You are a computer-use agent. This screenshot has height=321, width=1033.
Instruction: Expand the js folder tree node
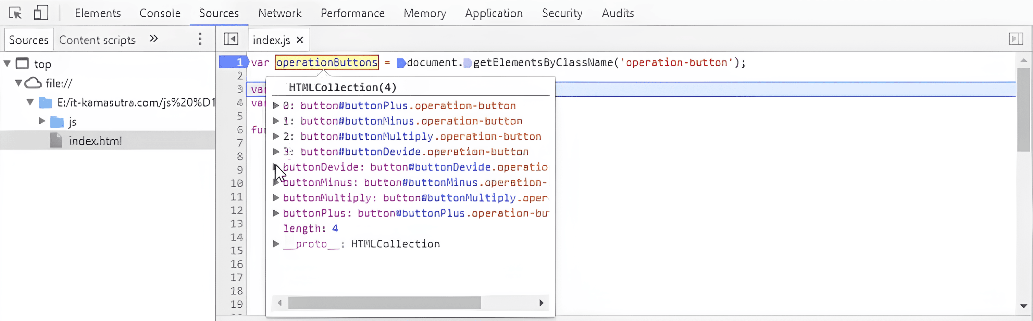pyautogui.click(x=42, y=121)
